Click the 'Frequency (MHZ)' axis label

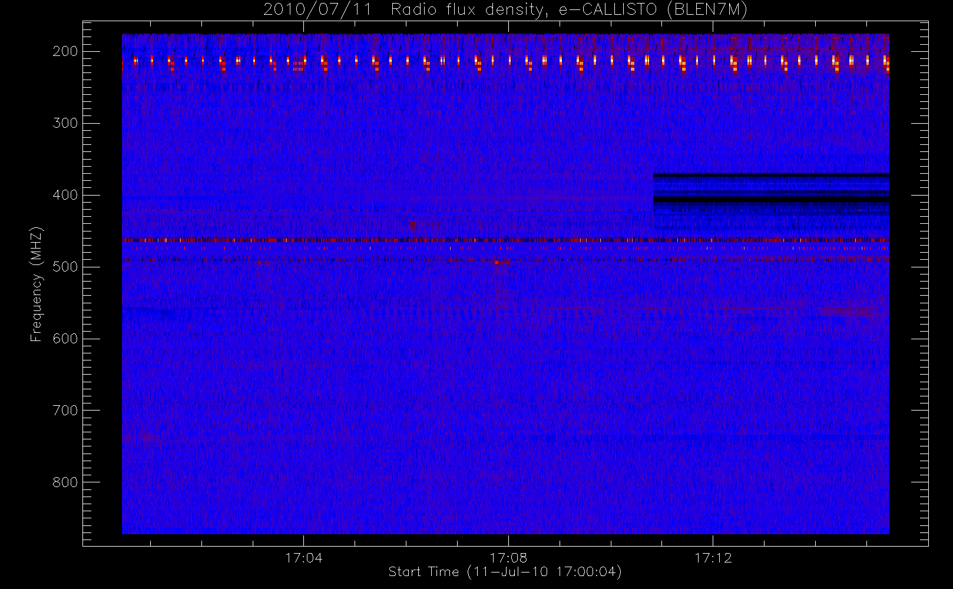pyautogui.click(x=37, y=284)
